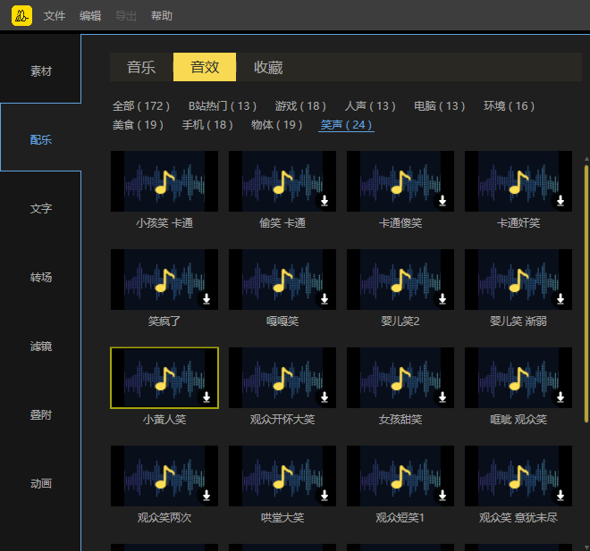The image size is (590, 551).
Task: Click the 观众开怀大笑 label text
Action: 282,420
